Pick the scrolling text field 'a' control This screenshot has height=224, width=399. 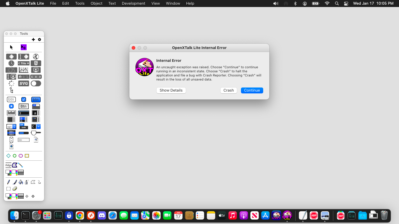pos(36,113)
